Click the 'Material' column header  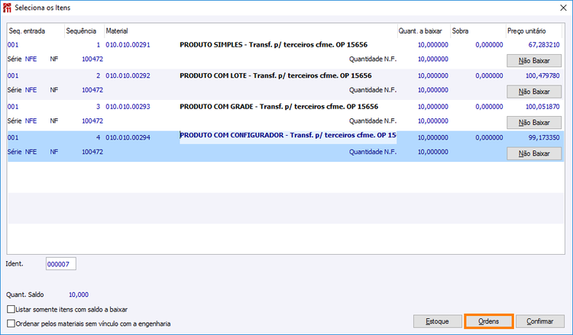pos(251,31)
